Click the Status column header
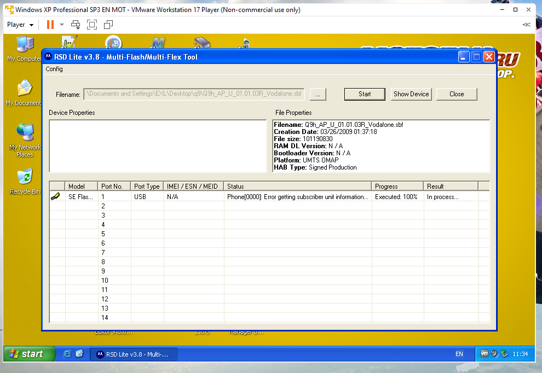The width and height of the screenshot is (542, 373). (298, 186)
